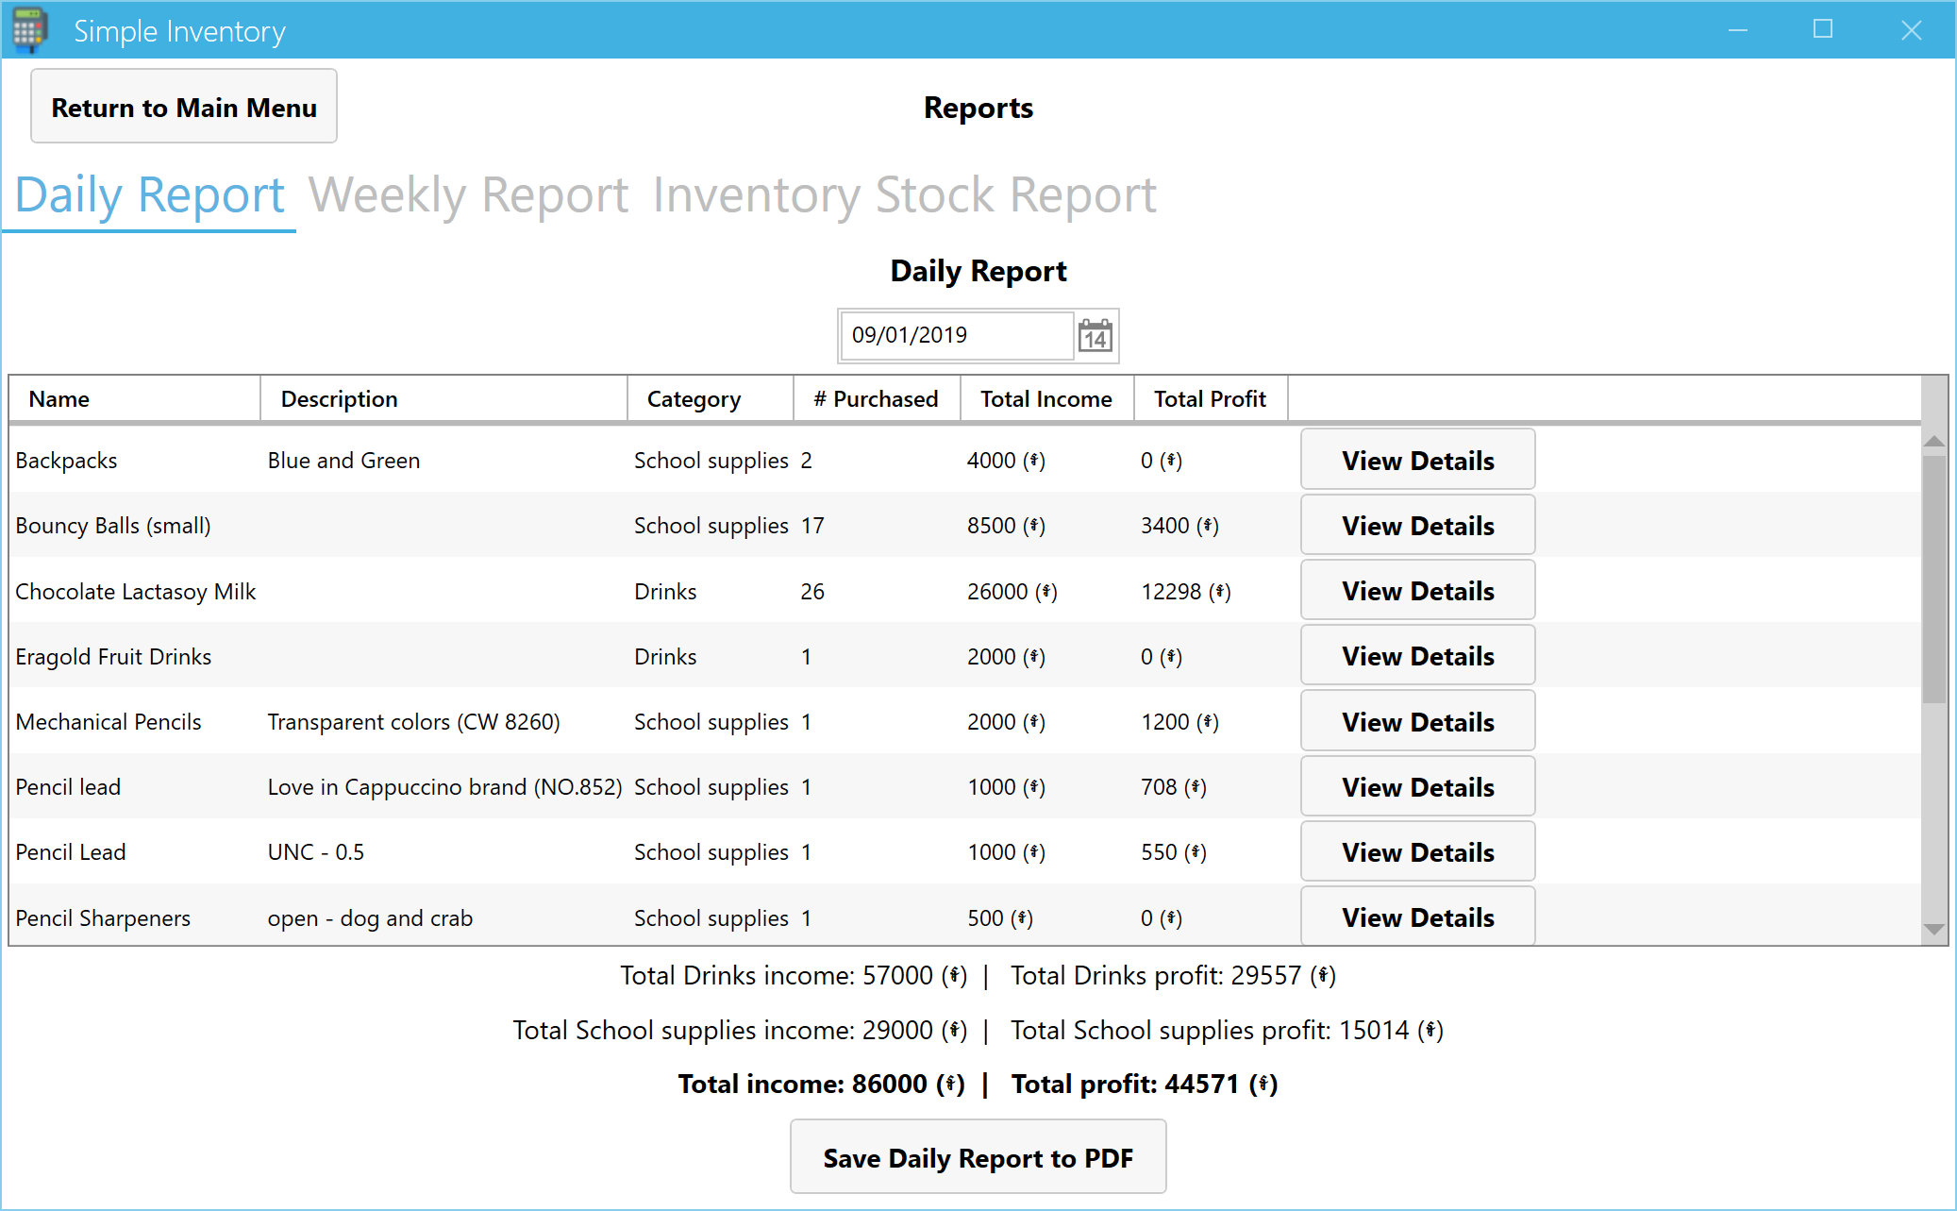Return to Main Menu
The height and width of the screenshot is (1211, 1957).
tap(184, 108)
